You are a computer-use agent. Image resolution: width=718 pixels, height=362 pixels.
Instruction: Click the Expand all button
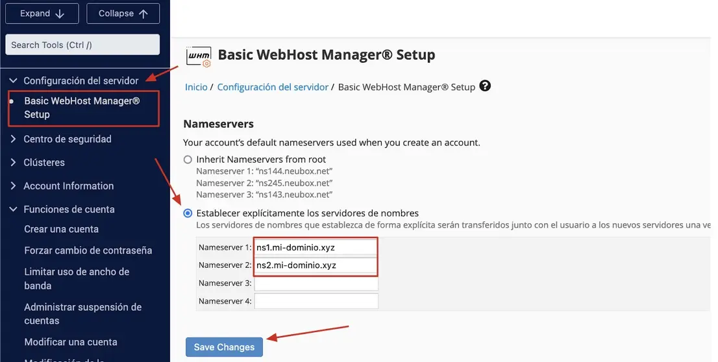(42, 14)
